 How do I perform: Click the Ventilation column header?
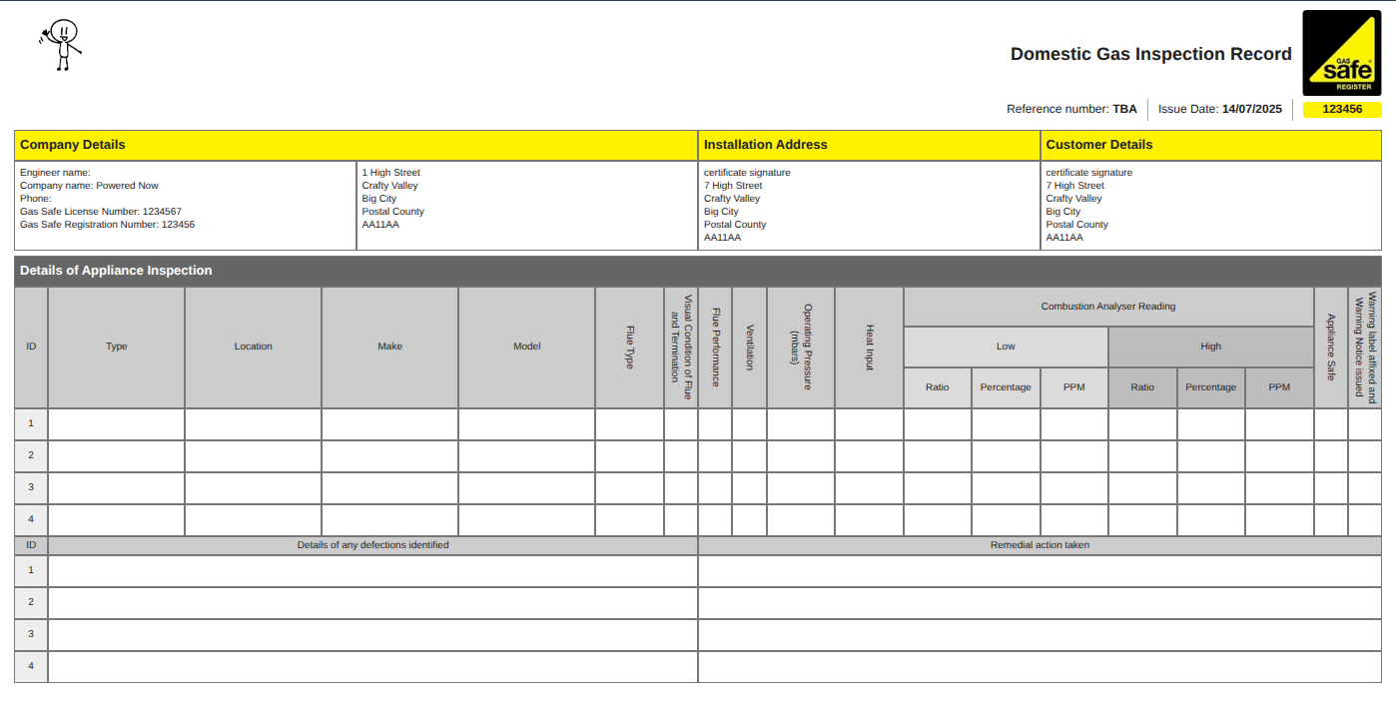pos(750,348)
